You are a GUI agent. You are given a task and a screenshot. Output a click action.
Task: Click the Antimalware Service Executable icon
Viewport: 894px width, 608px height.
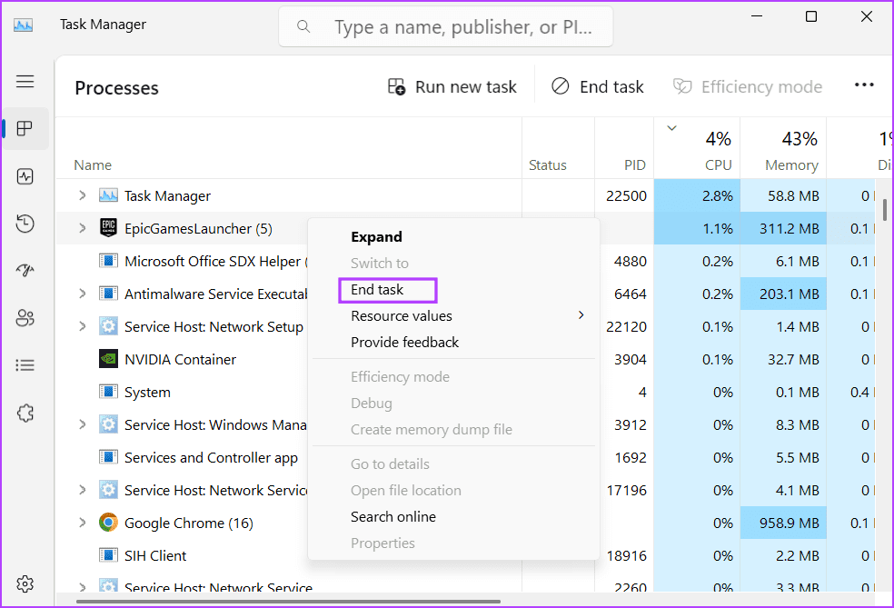[x=108, y=294]
